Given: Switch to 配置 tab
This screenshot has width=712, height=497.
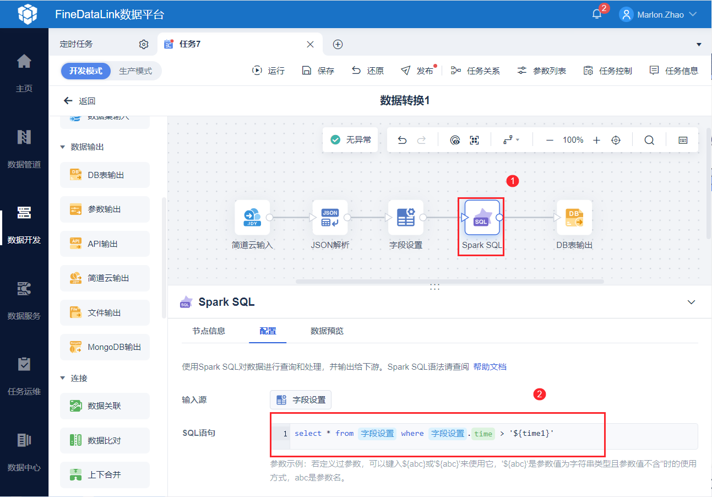Looking at the screenshot, I should (x=268, y=331).
